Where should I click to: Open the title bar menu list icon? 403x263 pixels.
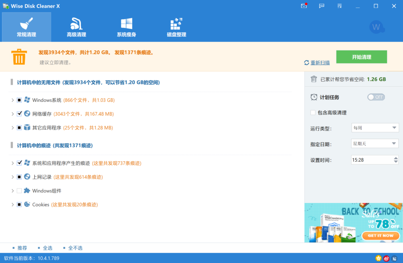339,6
